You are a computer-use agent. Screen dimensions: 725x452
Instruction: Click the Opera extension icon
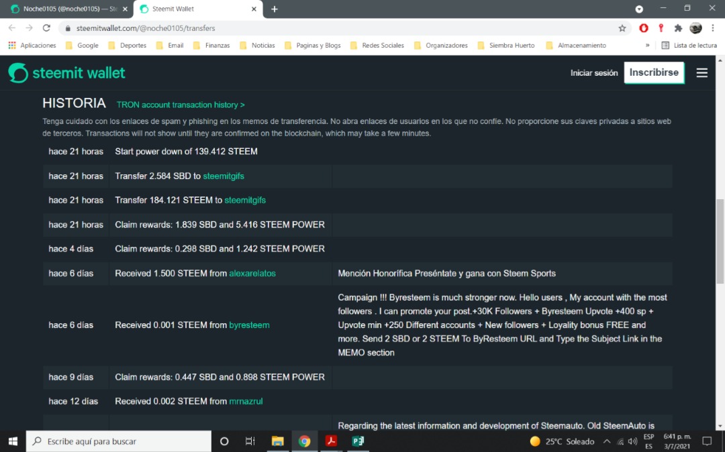pos(644,28)
